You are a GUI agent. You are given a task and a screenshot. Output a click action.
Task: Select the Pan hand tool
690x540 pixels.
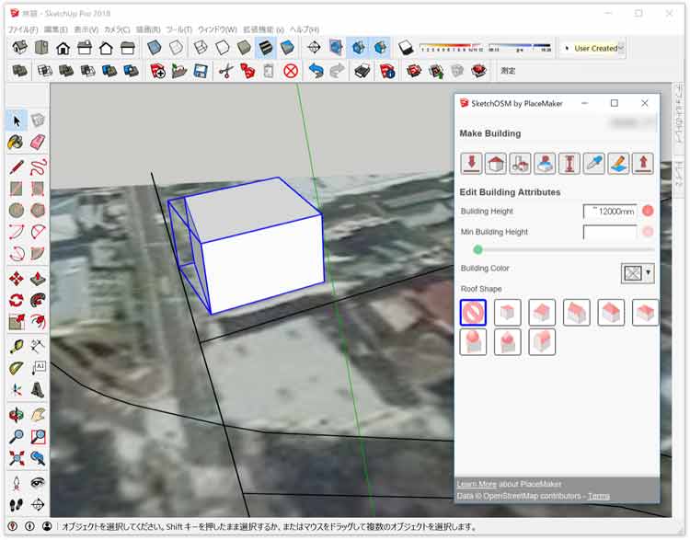39,415
